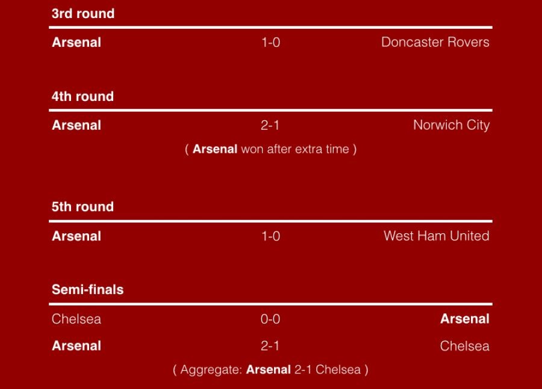Open the West Ham United team entry
This screenshot has height=389, width=542.
437,236
